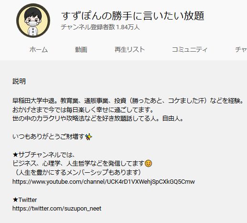247x223 pixels.
Task: Open the sub-channel YouTube URL link
Action: pos(104,182)
